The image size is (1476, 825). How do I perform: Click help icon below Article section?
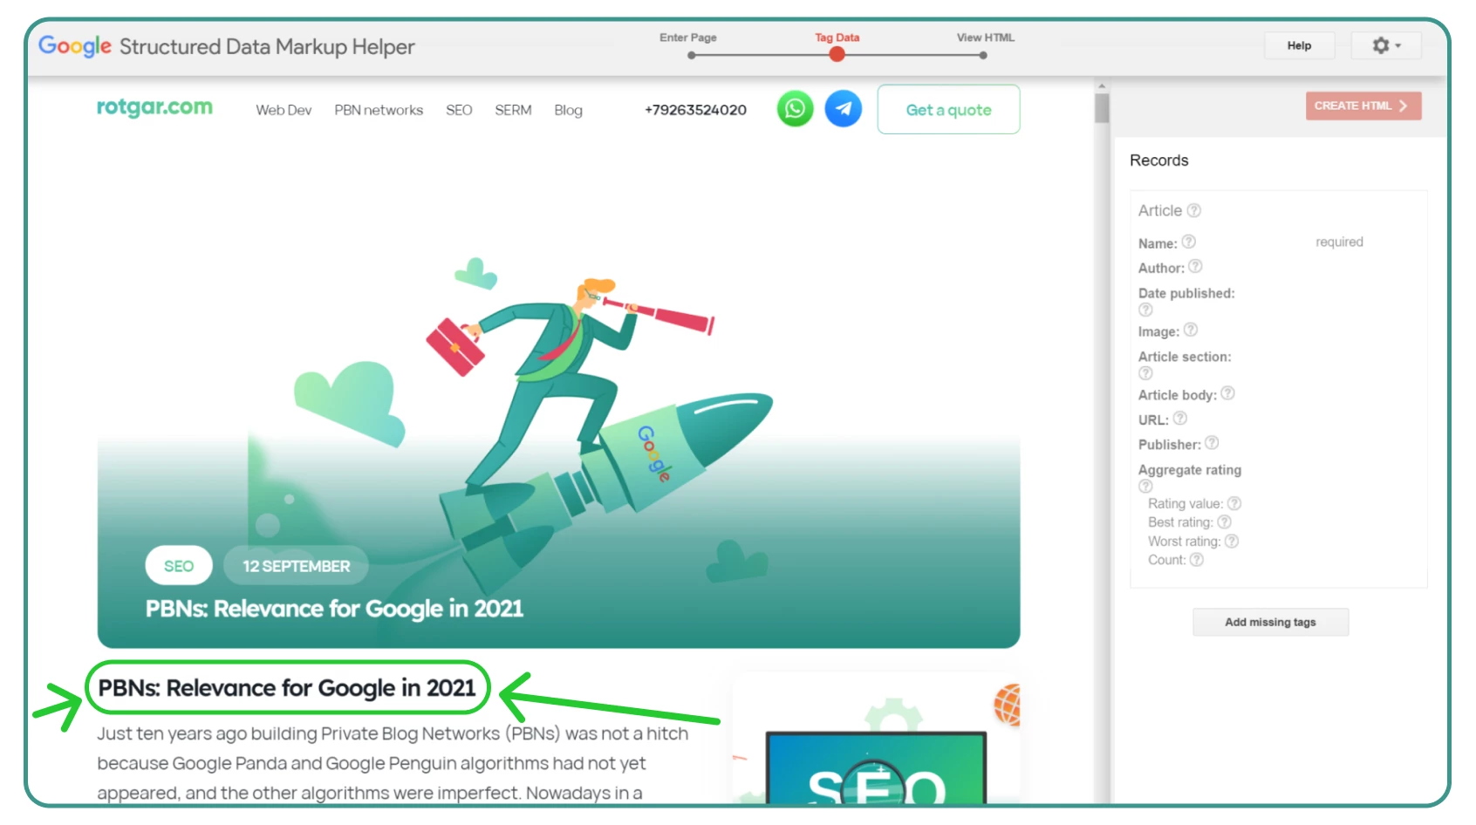pyautogui.click(x=1145, y=373)
